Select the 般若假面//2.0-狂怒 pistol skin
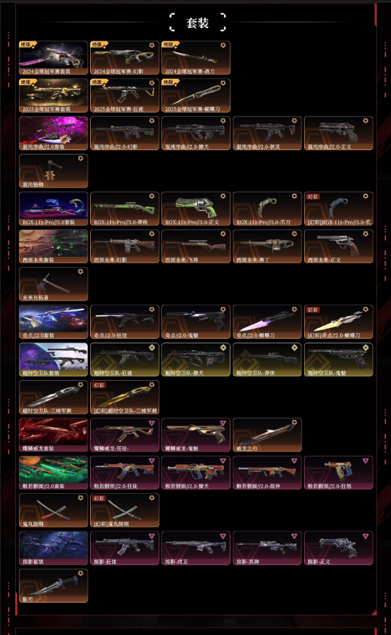The width and height of the screenshot is (391, 635). tap(338, 473)
